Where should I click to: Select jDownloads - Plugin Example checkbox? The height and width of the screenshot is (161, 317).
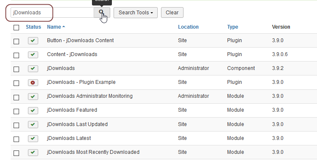click(17, 83)
